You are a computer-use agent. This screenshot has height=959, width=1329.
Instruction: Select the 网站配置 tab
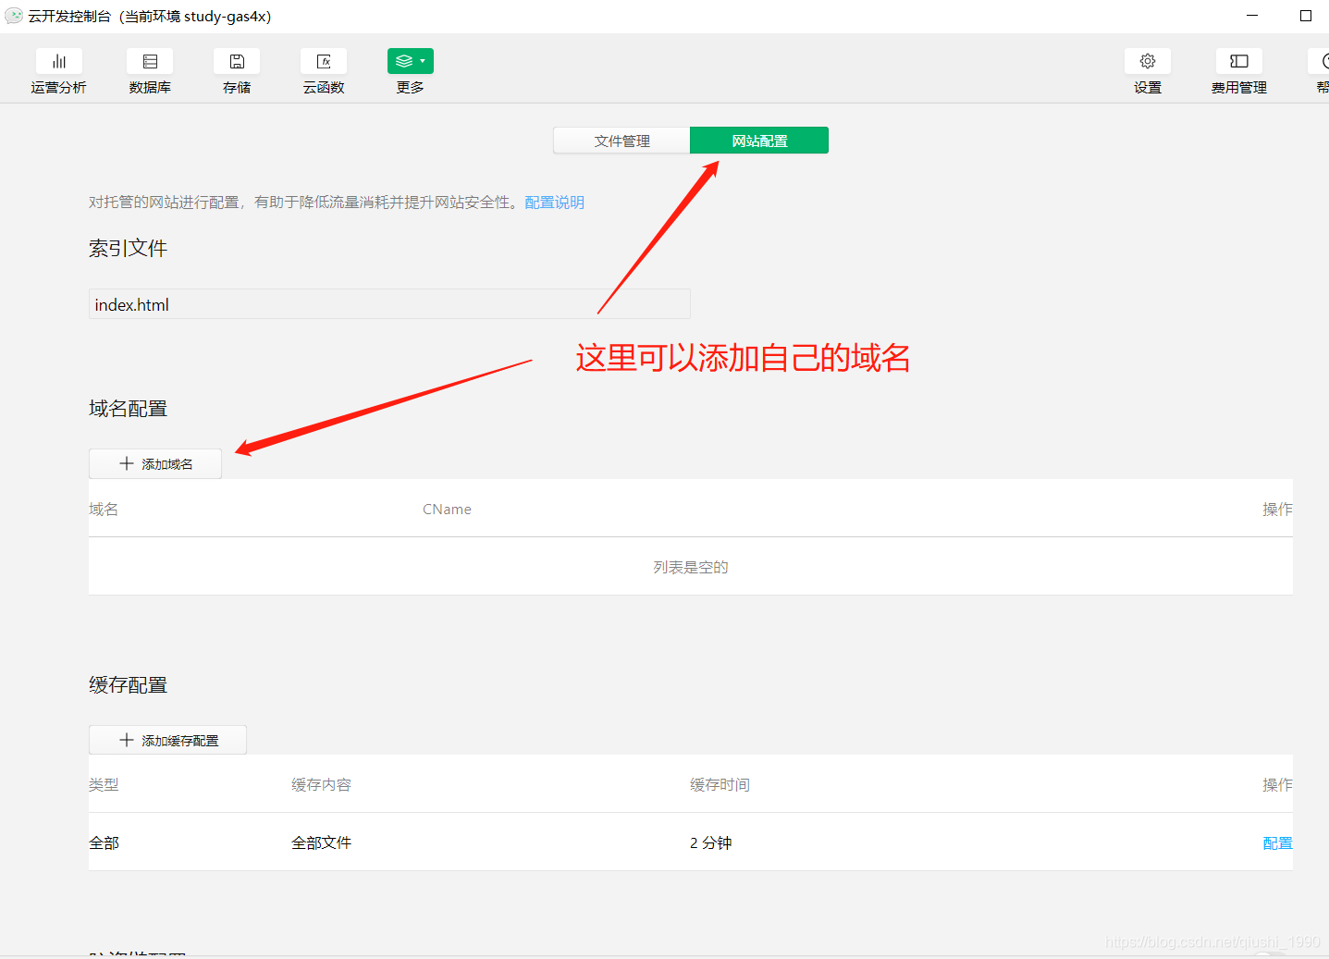[x=759, y=141]
